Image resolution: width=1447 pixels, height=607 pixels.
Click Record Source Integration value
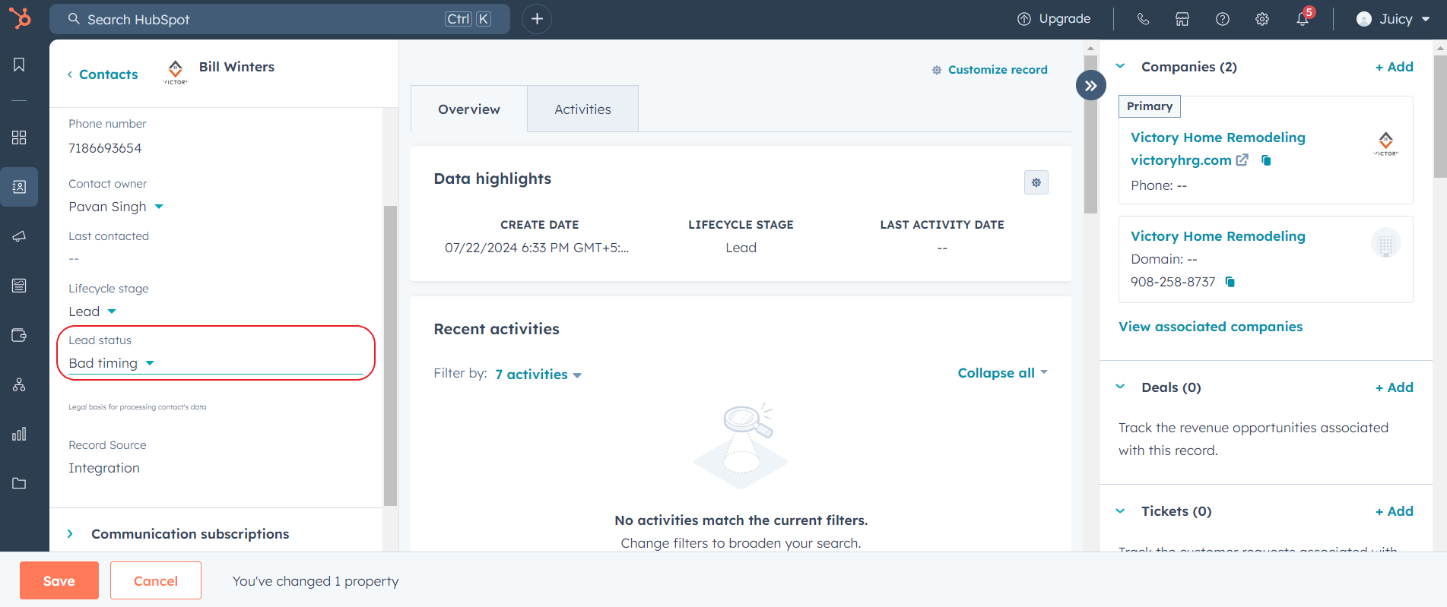pyautogui.click(x=104, y=468)
